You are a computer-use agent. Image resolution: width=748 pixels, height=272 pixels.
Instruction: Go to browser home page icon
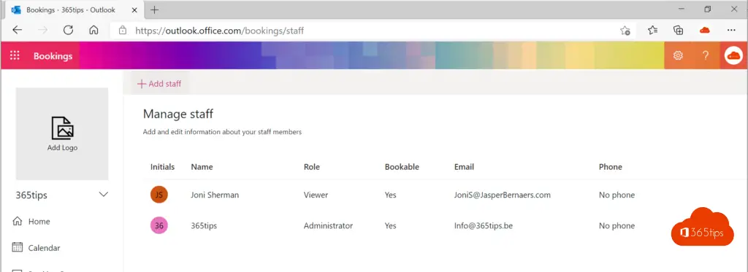pyautogui.click(x=93, y=31)
